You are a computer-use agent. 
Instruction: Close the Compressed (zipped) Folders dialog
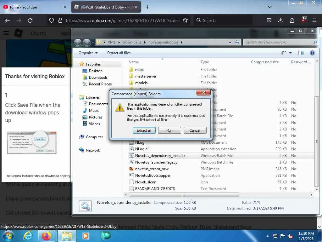[x=203, y=92]
